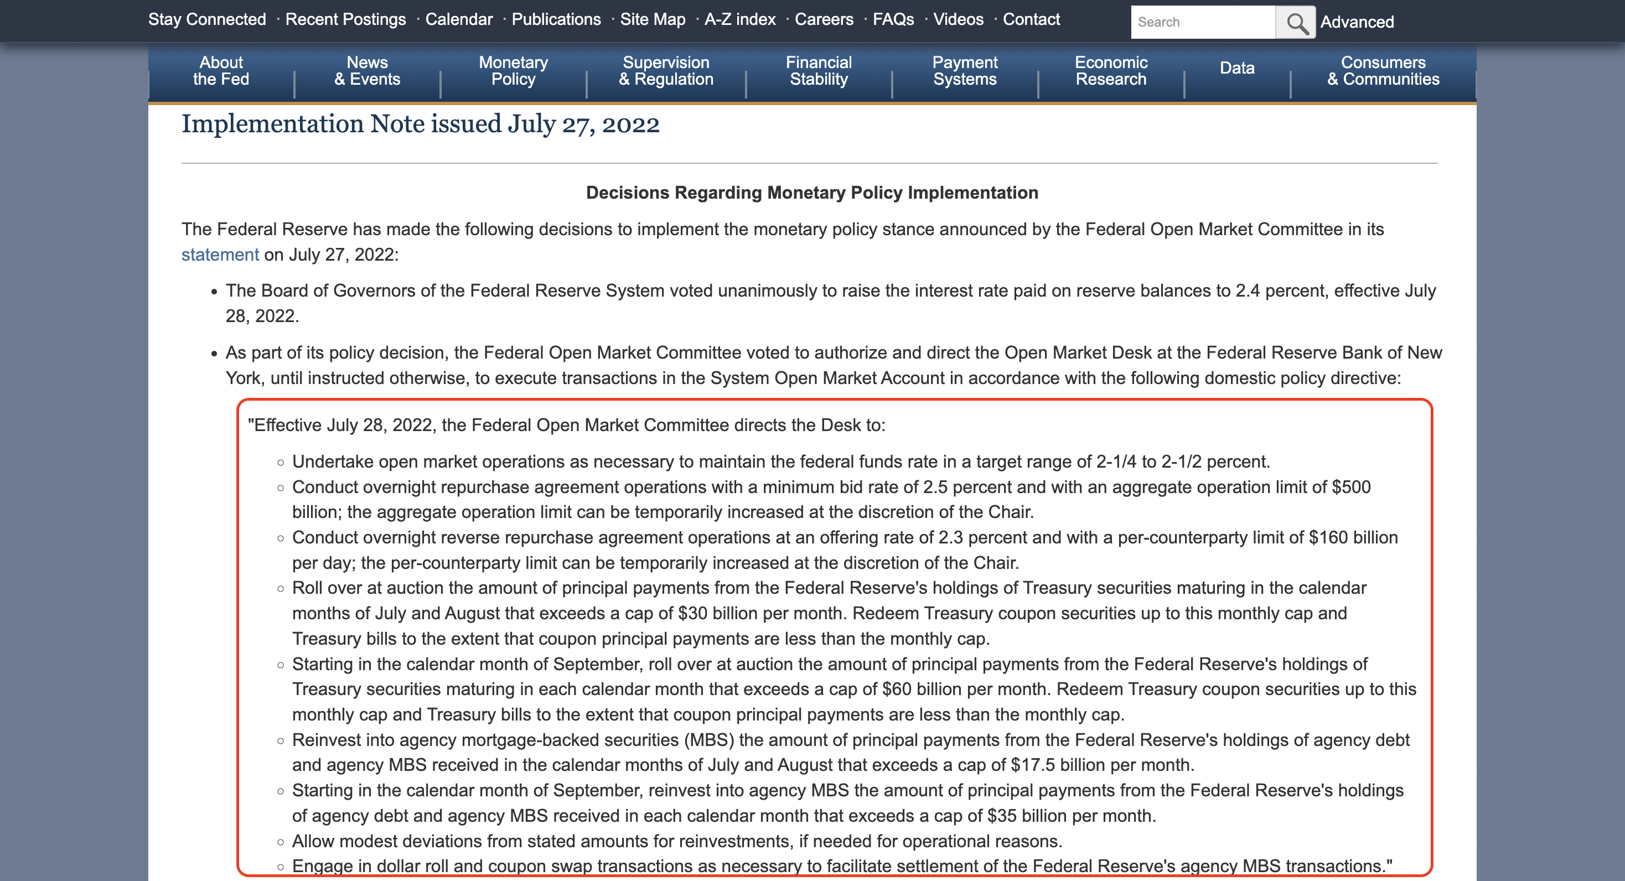Open Publications from top bar

[556, 19]
